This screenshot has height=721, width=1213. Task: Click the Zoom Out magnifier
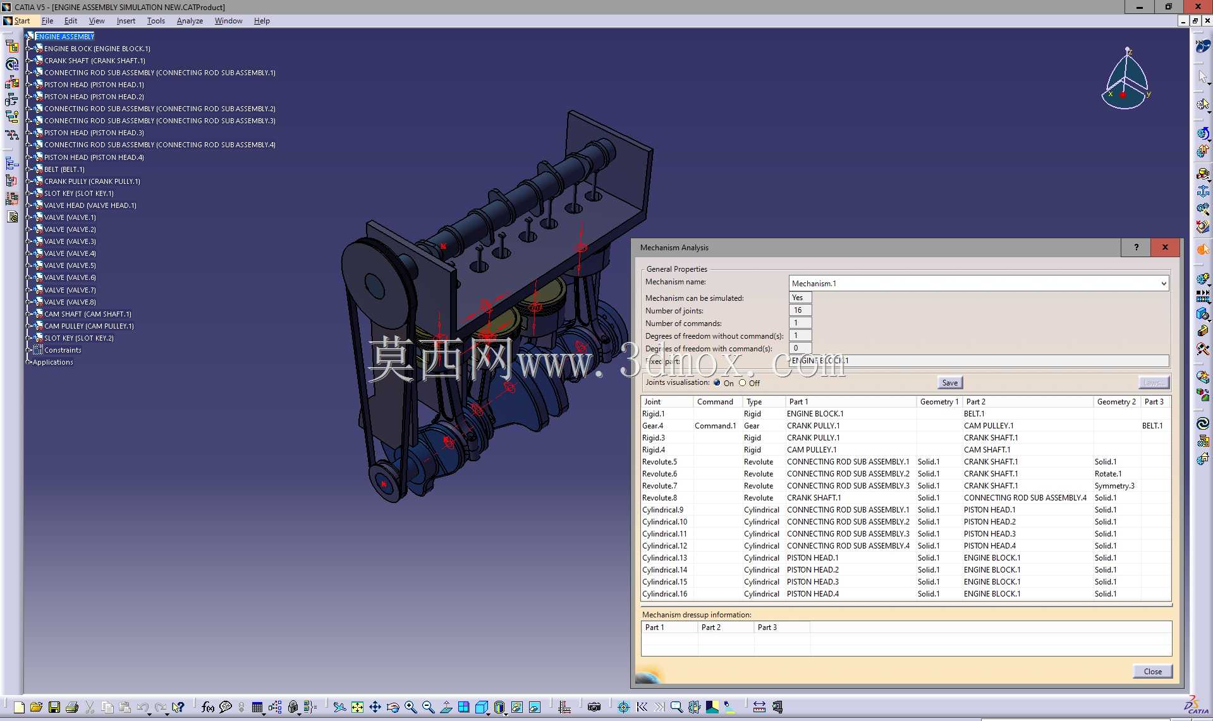coord(428,707)
